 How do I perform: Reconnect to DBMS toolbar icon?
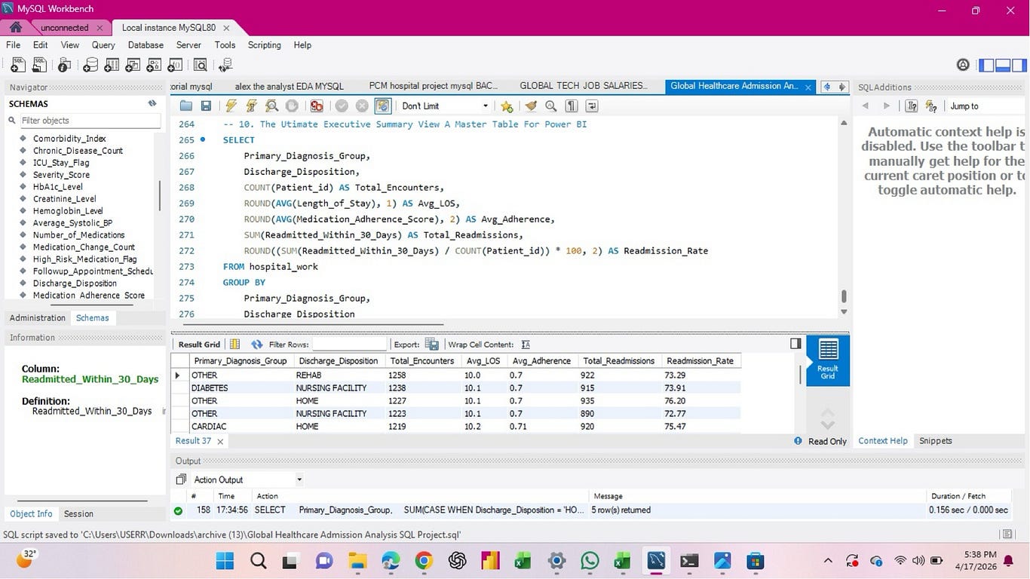click(225, 65)
